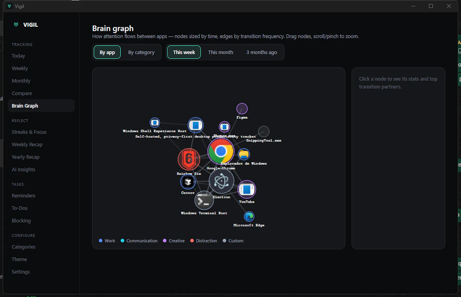Click the Brain graph heading

click(113, 29)
